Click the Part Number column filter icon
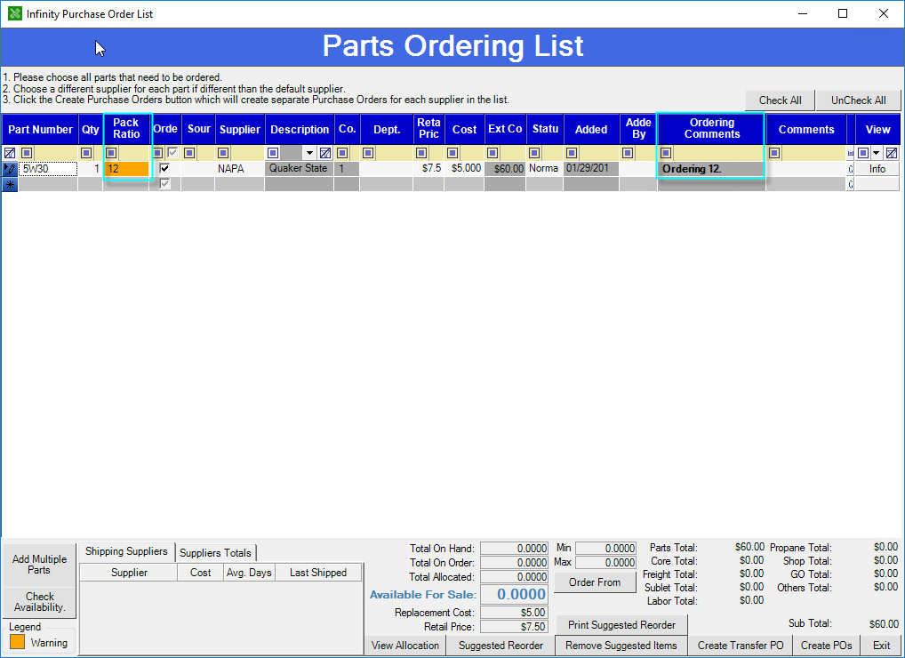The height and width of the screenshot is (658, 905). (x=27, y=153)
